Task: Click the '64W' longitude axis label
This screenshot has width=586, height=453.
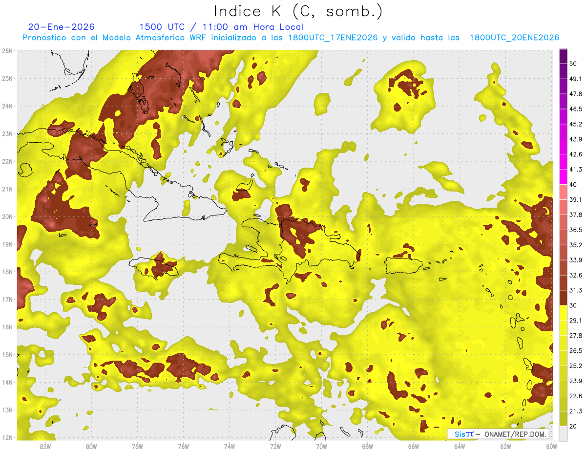Action: pos(459,446)
